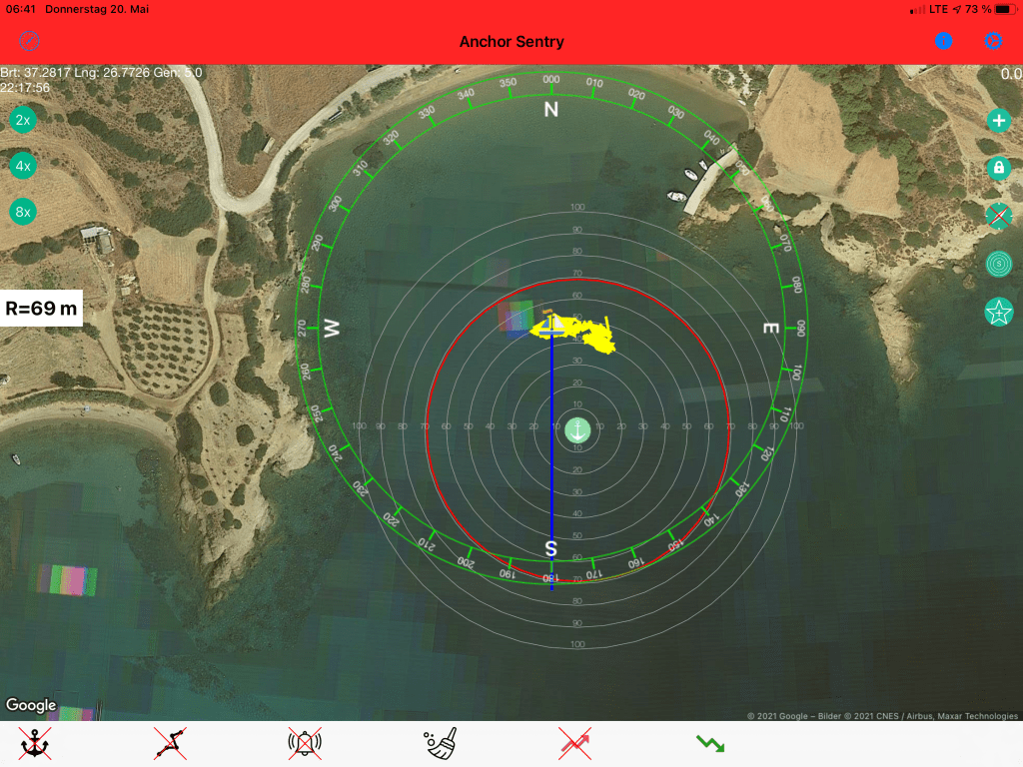Tap the anchor marker at circle center
This screenshot has width=1023, height=767.
577,429
